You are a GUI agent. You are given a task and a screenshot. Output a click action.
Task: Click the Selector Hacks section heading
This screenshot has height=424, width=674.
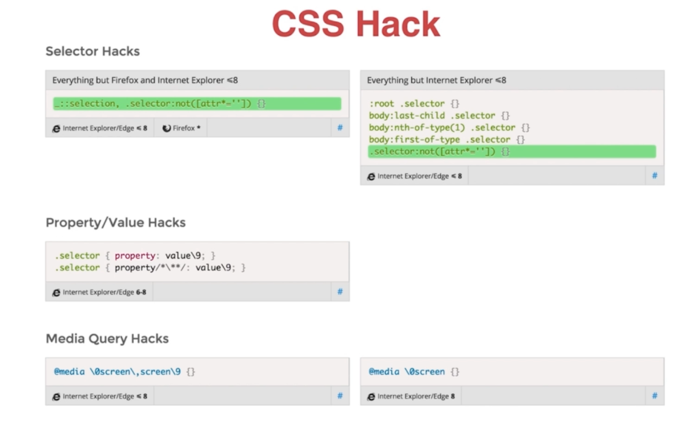coord(93,51)
